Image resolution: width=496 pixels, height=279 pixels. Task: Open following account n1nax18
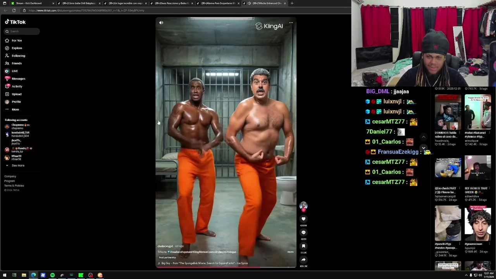click(x=14, y=157)
